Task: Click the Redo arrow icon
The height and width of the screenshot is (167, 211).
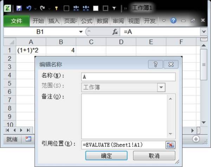Action: coord(43,8)
